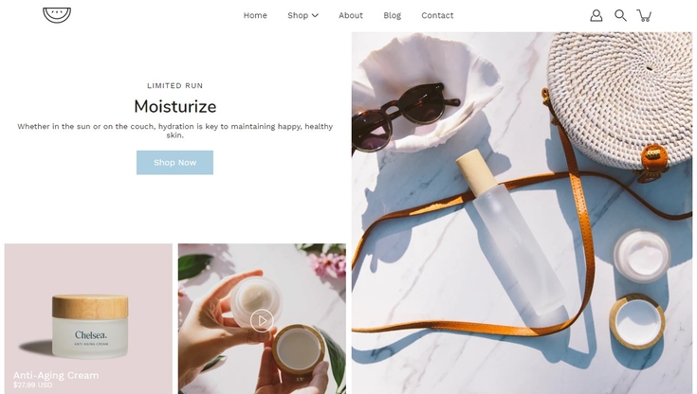Click the $27.99 USD price label
Image resolution: width=697 pixels, height=394 pixels.
[32, 385]
